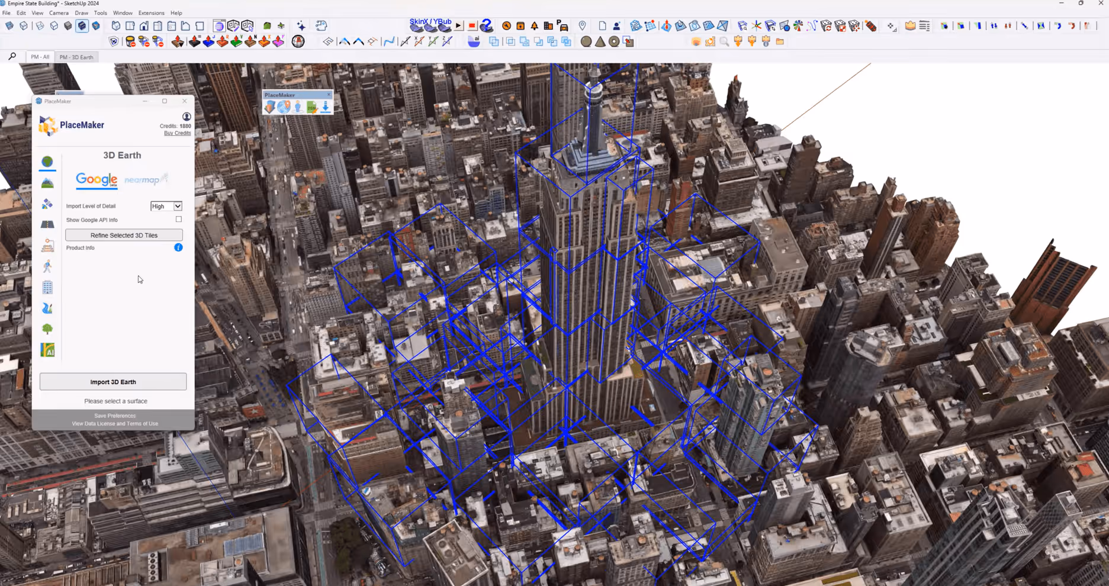Viewport: 1109px width, 586px height.
Task: Open the Buildings icon in PlaceMaker sidebar
Action: tap(47, 288)
